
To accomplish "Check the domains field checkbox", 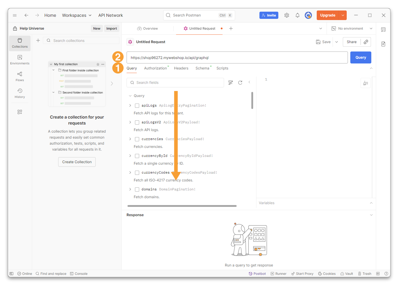I will pos(137,190).
